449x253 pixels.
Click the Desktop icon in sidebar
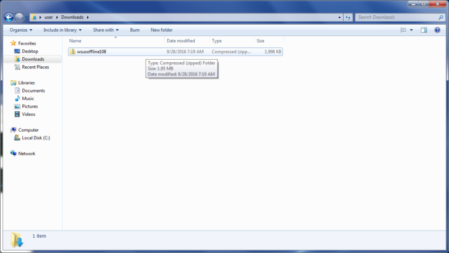click(x=17, y=51)
